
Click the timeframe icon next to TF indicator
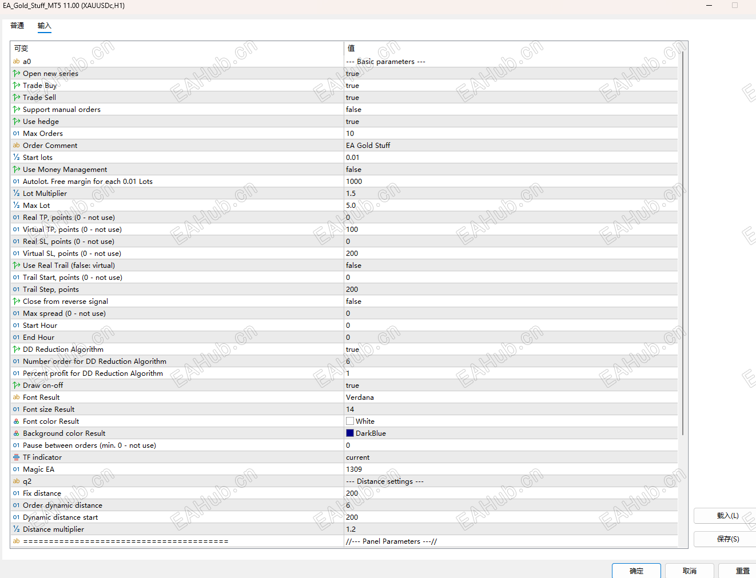pyautogui.click(x=15, y=457)
